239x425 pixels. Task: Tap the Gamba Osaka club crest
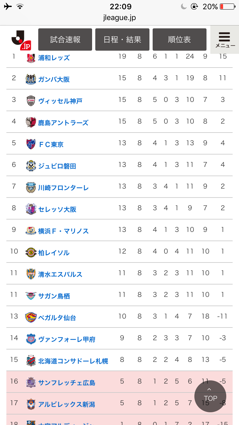31,79
